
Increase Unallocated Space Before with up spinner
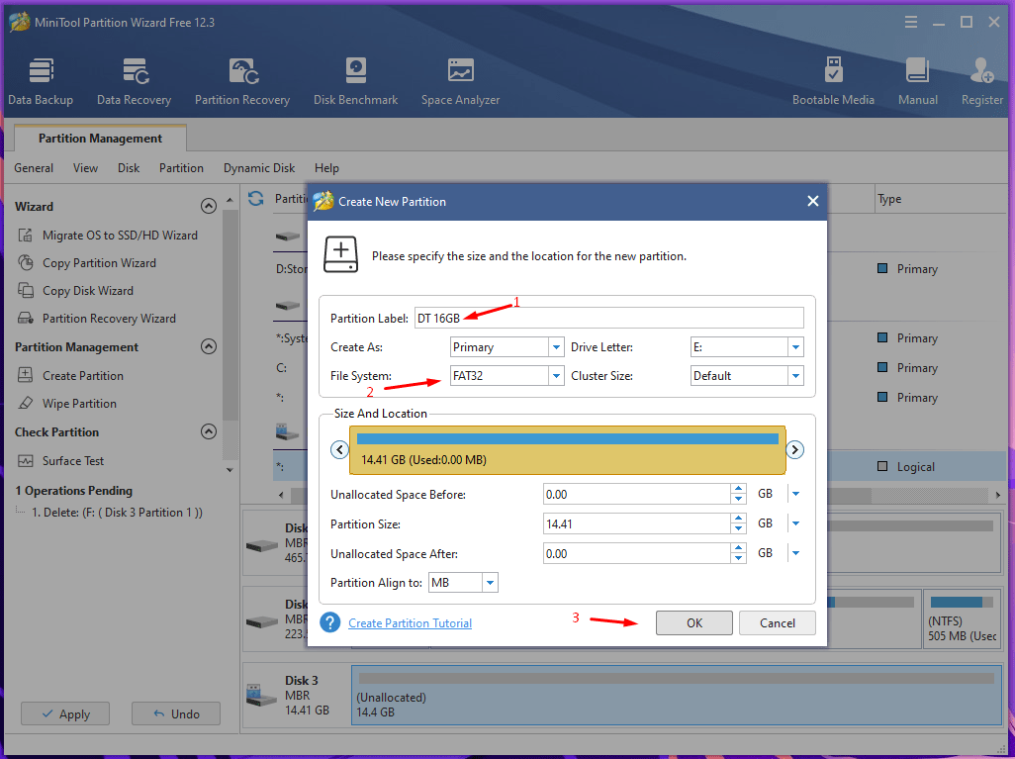(x=739, y=489)
